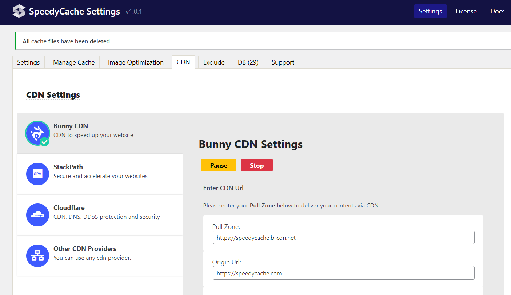
Task: Select the Bunny CDN title text
Action: [x=71, y=126]
